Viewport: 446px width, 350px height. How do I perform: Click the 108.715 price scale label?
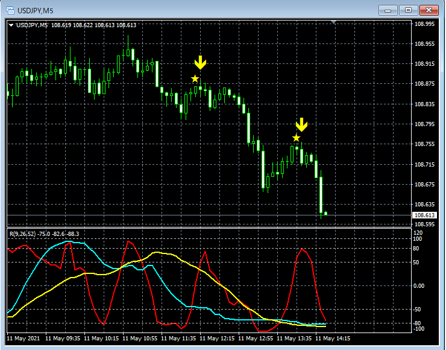(424, 165)
